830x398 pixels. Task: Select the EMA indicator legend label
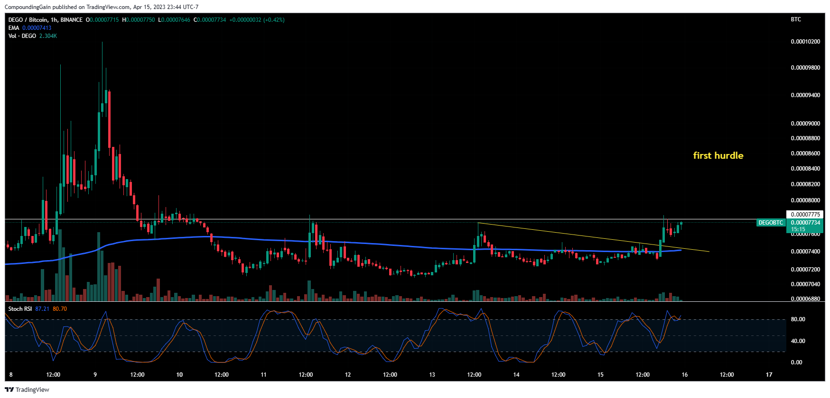point(14,28)
